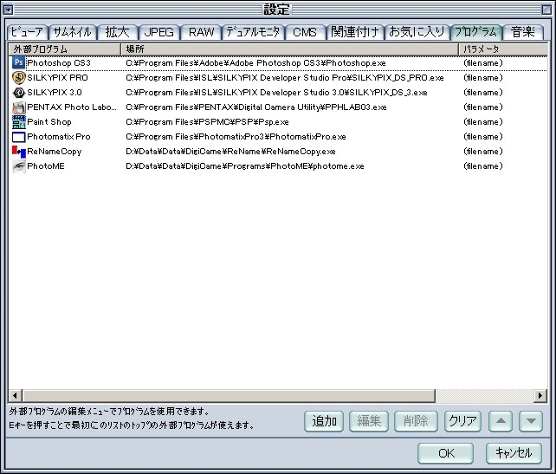The image size is (556, 474).
Task: Click the Psp.exe path cell
Action: 207,122
